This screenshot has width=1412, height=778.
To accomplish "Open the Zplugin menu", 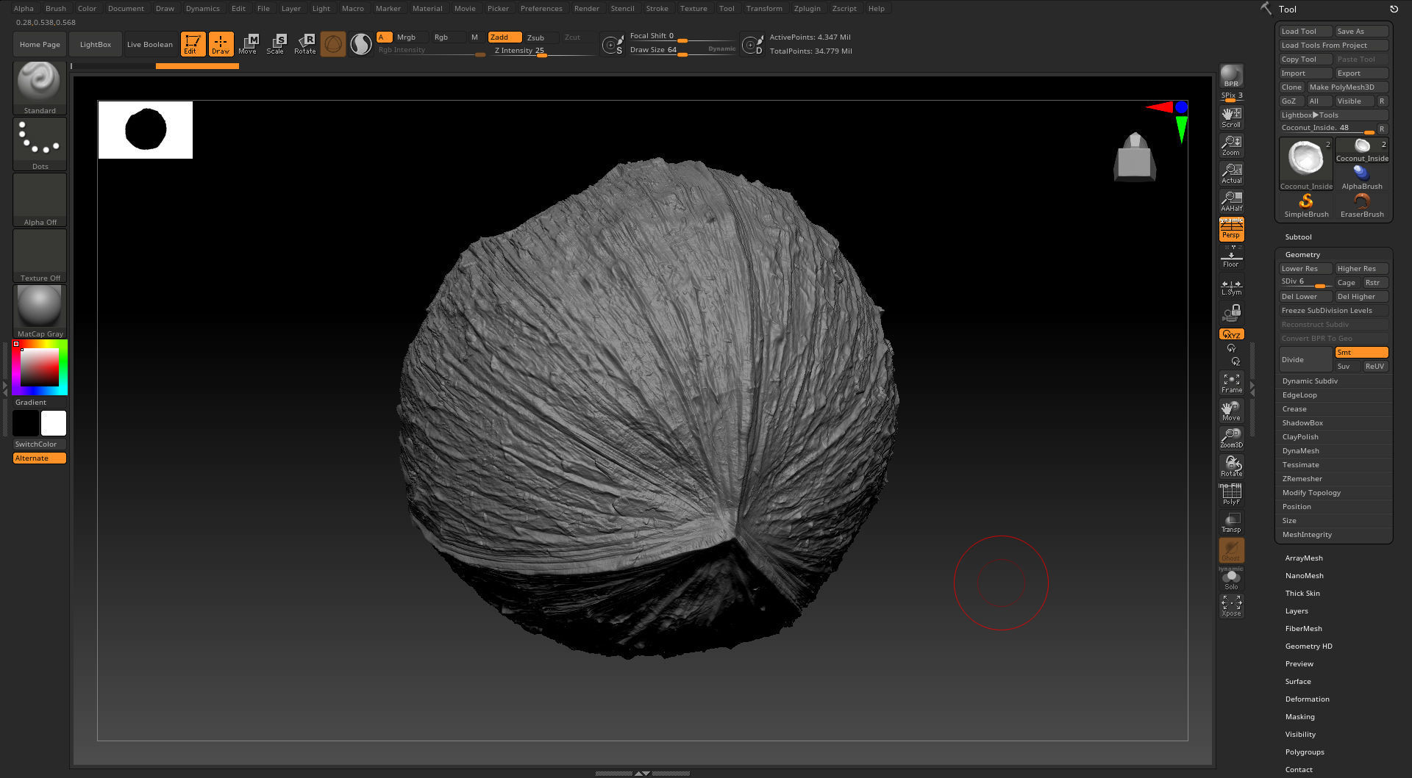I will coord(807,8).
